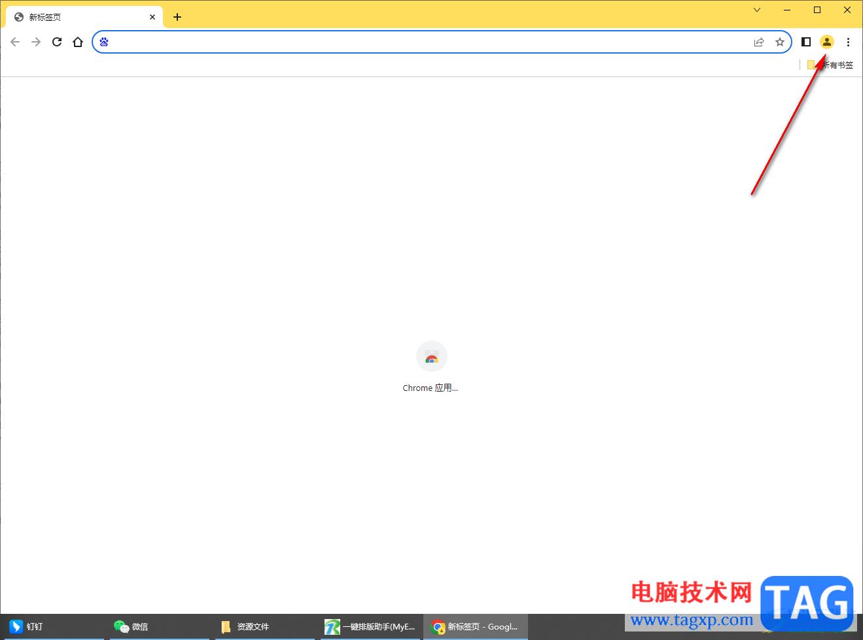Go to homepage with the home icon
The image size is (863, 640).
point(78,41)
